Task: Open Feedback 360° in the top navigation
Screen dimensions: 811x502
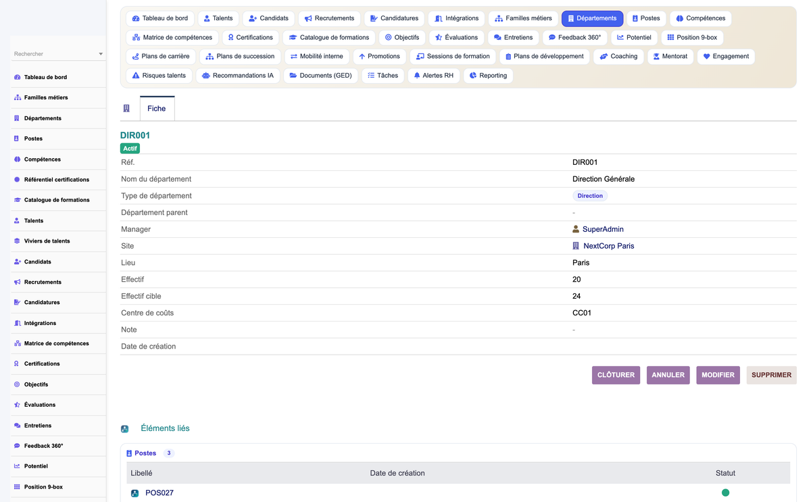Action: (x=574, y=37)
